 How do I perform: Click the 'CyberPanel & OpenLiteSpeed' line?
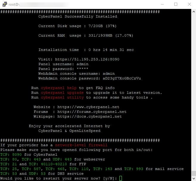69,131
